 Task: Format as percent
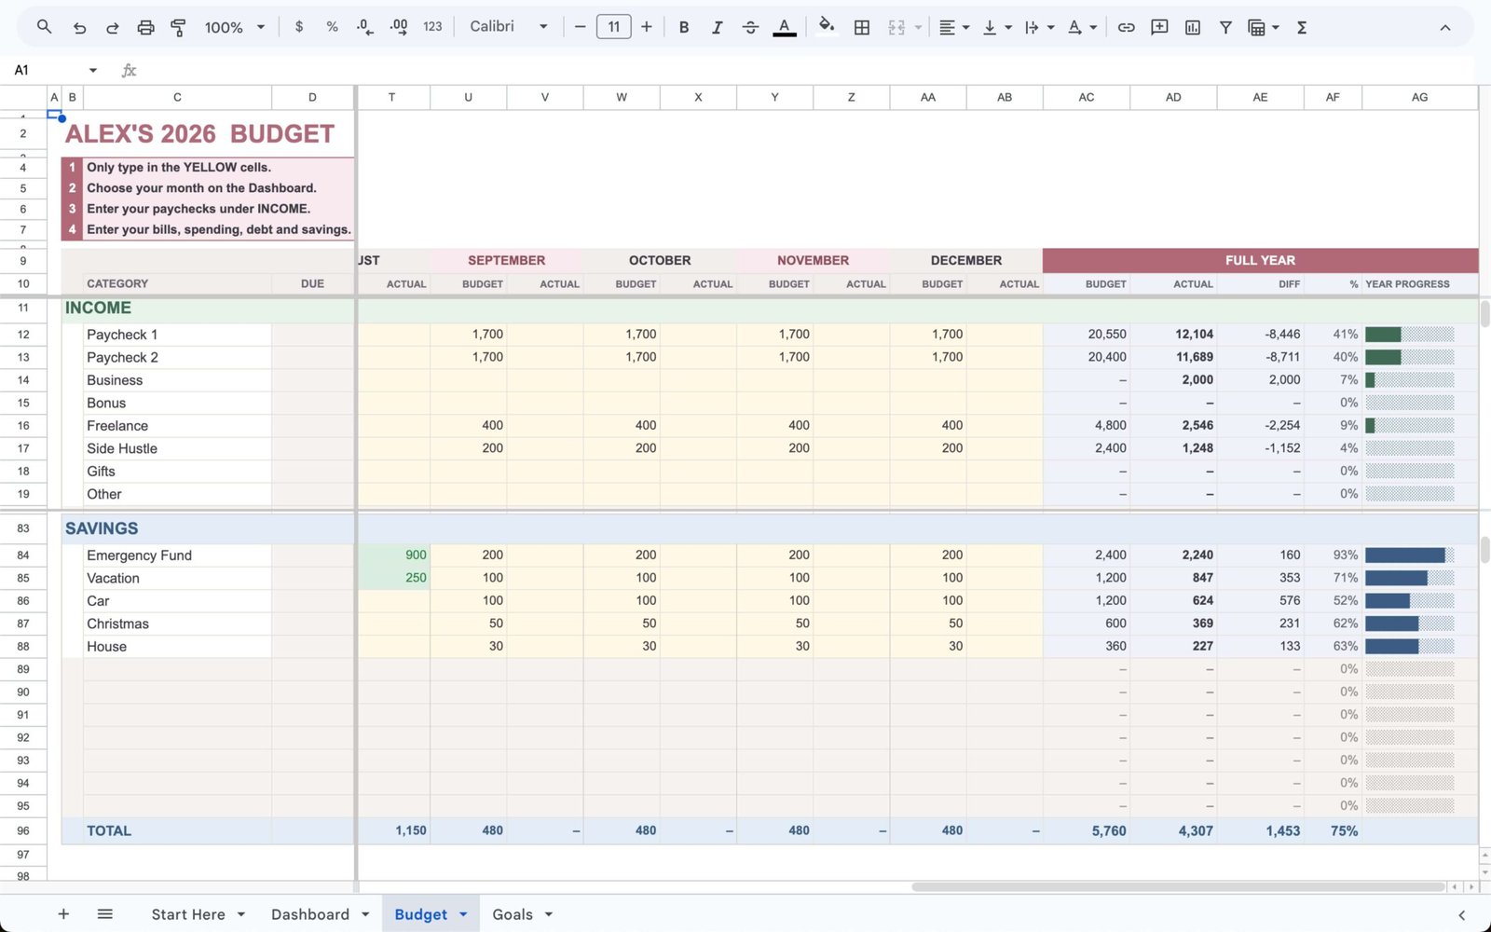pyautogui.click(x=332, y=27)
